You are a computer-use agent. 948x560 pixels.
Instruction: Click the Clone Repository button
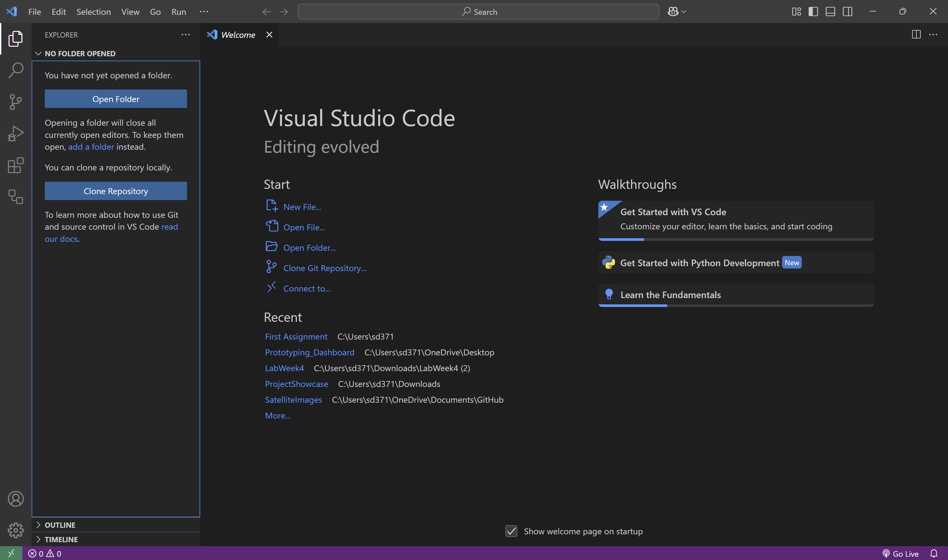(116, 191)
